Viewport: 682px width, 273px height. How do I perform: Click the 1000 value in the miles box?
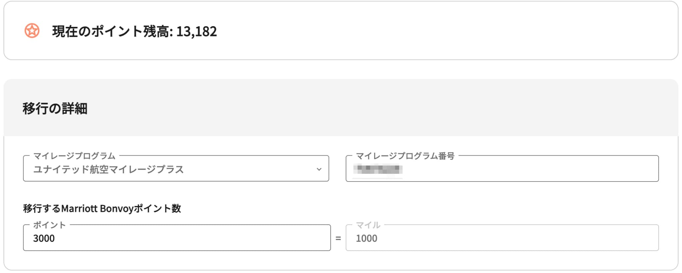tap(367, 238)
